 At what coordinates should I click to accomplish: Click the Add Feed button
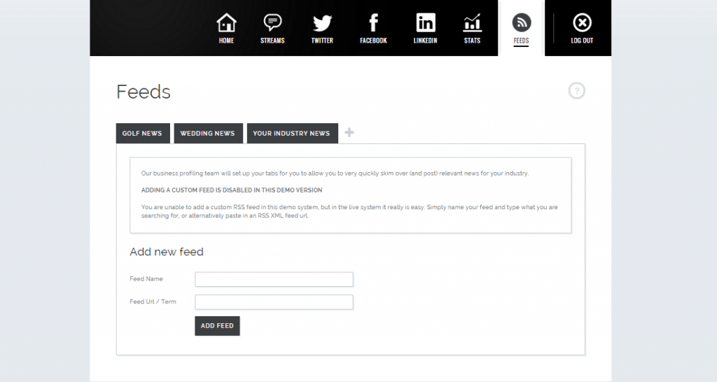pos(217,326)
